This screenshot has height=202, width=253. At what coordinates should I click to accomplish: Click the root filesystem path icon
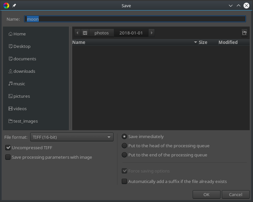[x=85, y=33]
